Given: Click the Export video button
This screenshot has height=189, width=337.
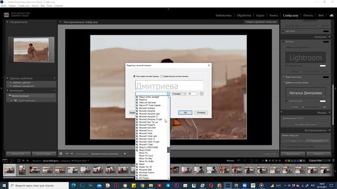Looking at the screenshot, I should click(x=44, y=154).
